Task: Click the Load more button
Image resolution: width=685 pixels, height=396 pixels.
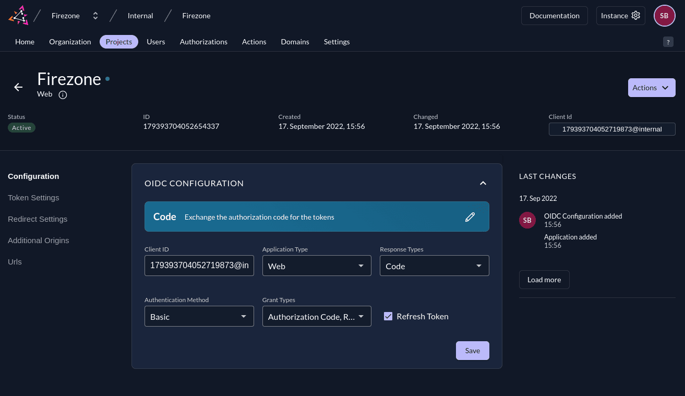Action: (x=544, y=280)
